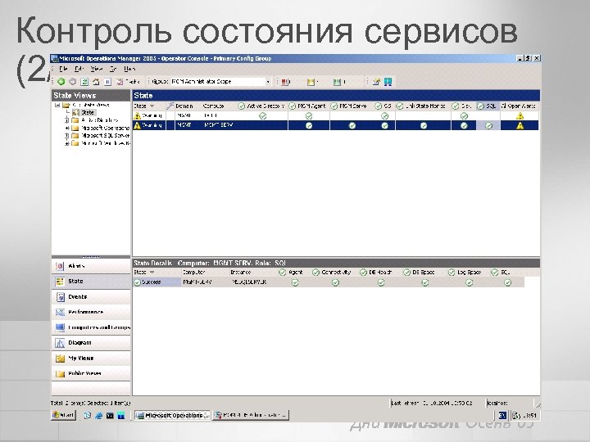This screenshot has width=590, height=442.
Task: Collapse the All: State Views tree root
Action: 57,106
